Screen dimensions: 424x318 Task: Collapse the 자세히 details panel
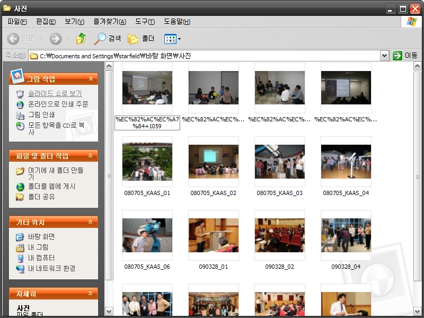click(91, 293)
